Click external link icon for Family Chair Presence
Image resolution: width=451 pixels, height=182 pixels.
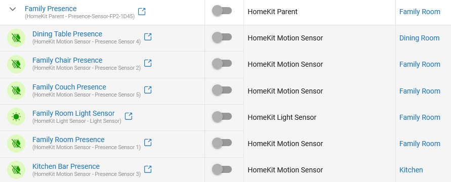click(148, 63)
